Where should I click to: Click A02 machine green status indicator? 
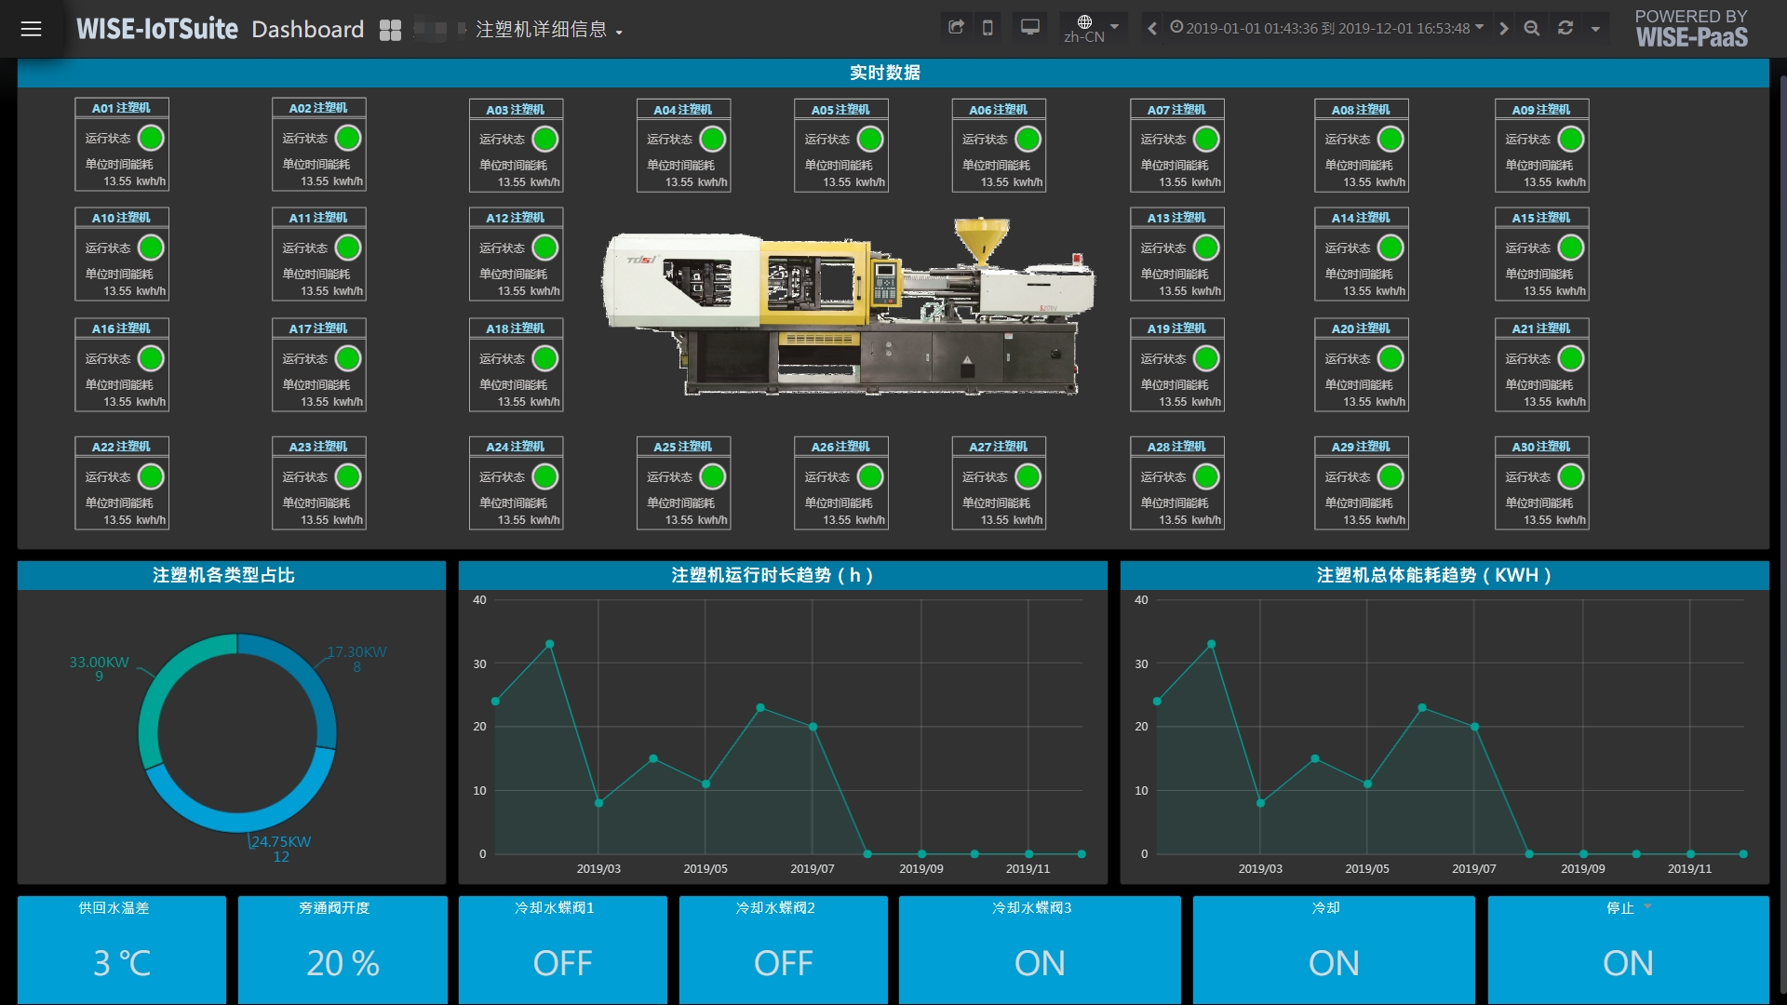click(348, 138)
